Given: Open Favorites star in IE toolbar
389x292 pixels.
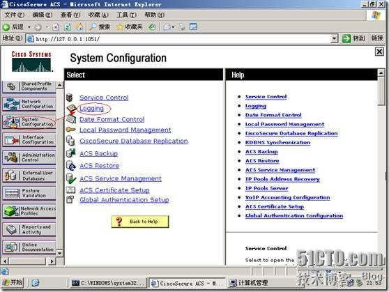Looking at the screenshot, I should [x=129, y=26].
